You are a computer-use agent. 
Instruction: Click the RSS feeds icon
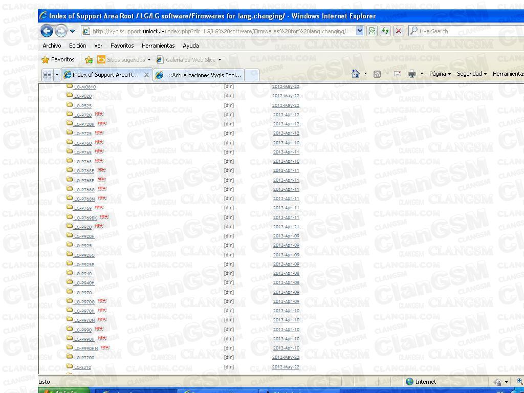[x=377, y=74]
